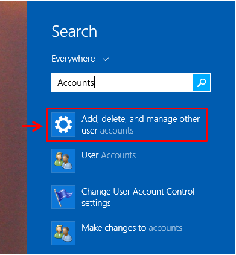Viewport: 236px width, 255px height.
Task: Click the people icon beside Make changes to accounts
Action: (63, 233)
